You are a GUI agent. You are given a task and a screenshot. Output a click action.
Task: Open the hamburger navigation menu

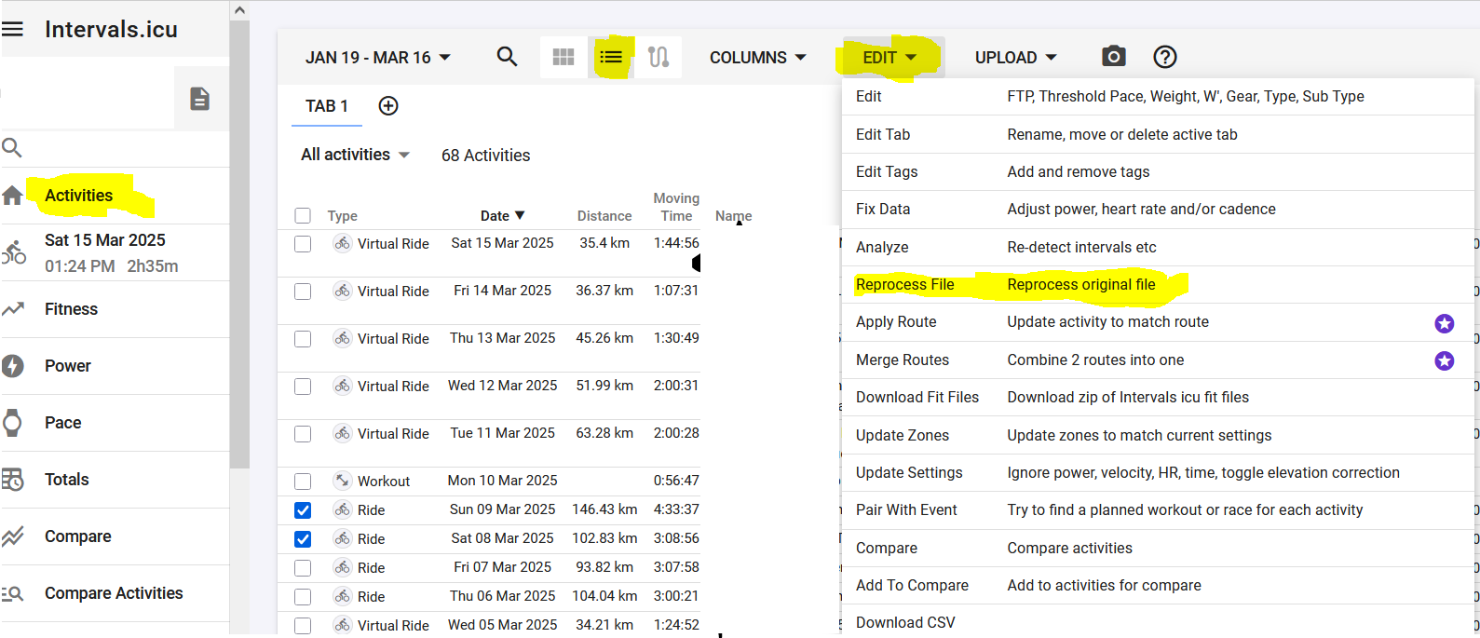pyautogui.click(x=13, y=30)
